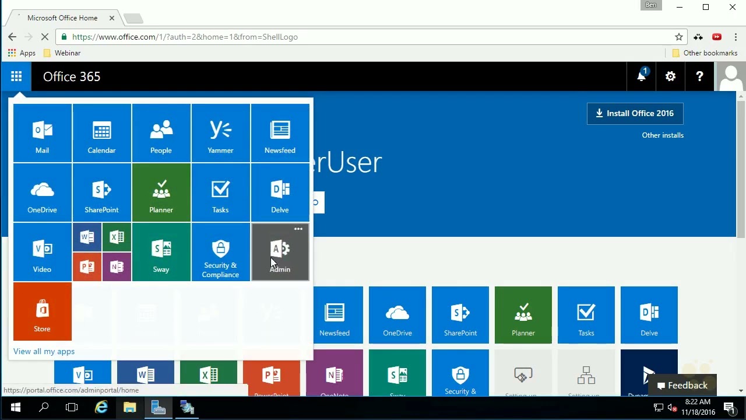This screenshot has width=746, height=420.
Task: Go back using the browser back arrow
Action: [12, 37]
